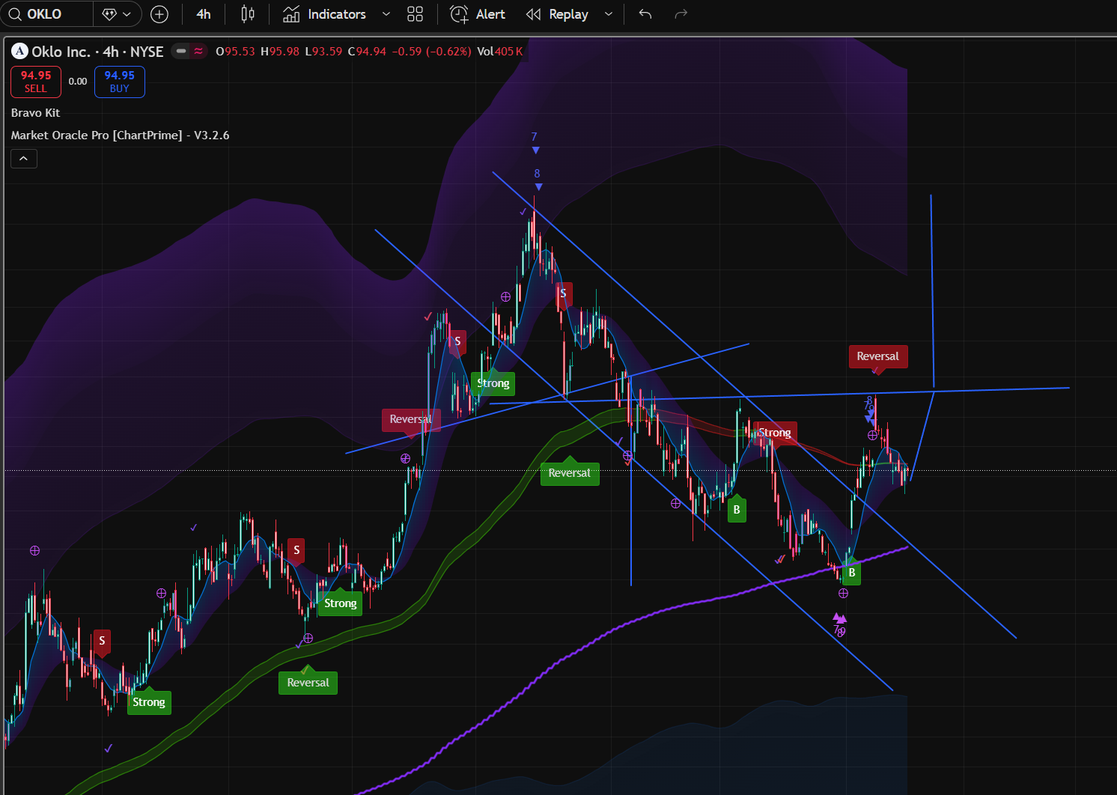Click the 0.00 spread value
The width and height of the screenshot is (1117, 795).
[78, 82]
